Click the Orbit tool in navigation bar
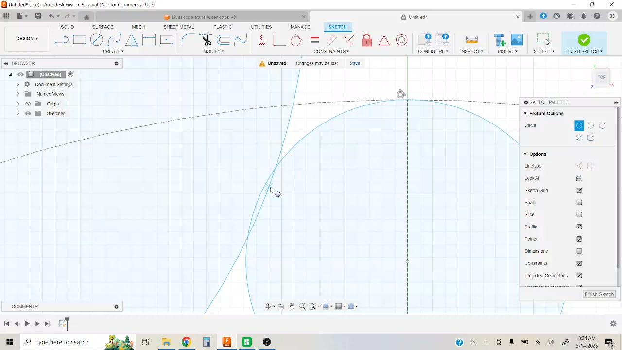This screenshot has height=350, width=622. coord(268,306)
